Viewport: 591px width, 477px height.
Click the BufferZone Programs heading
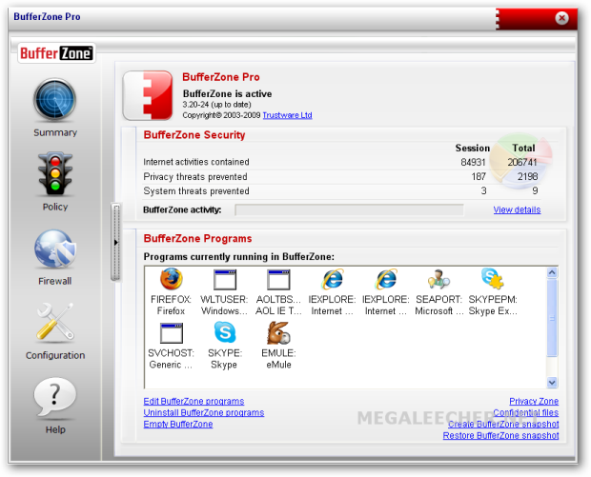[x=198, y=239]
